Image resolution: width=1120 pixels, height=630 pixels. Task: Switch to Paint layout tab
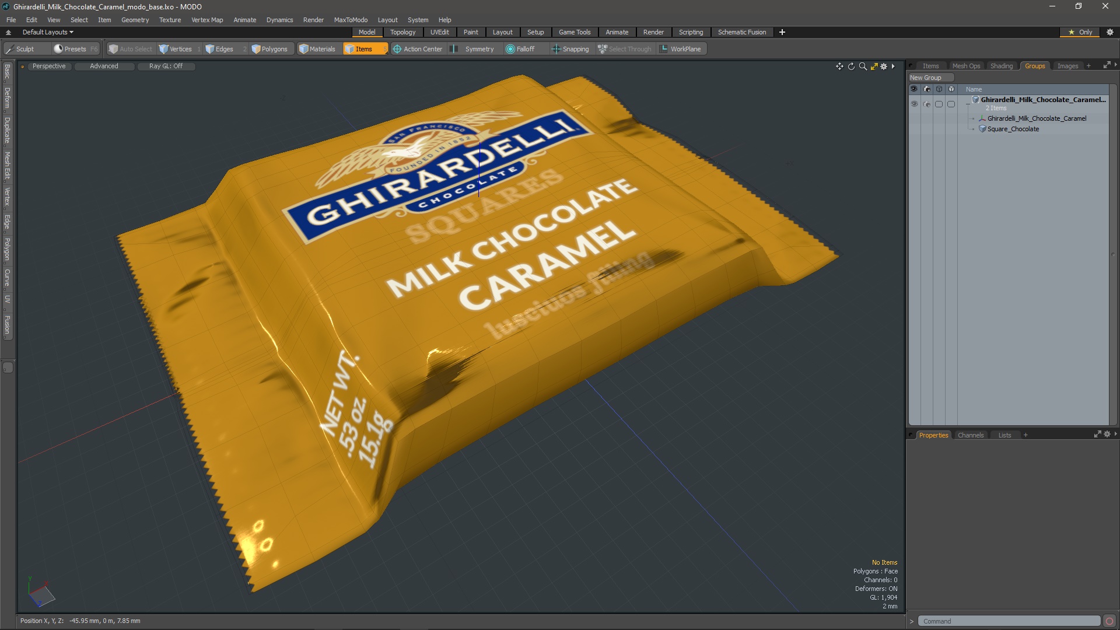471,33
